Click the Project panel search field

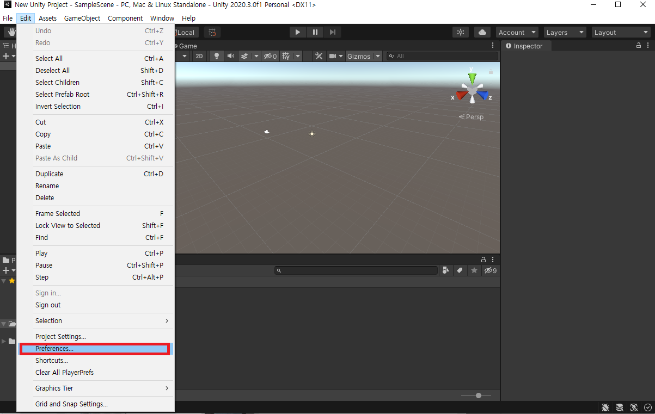tap(356, 270)
